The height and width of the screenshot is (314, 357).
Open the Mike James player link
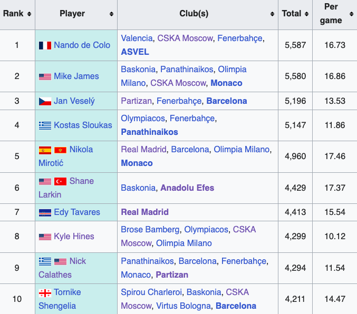76,76
